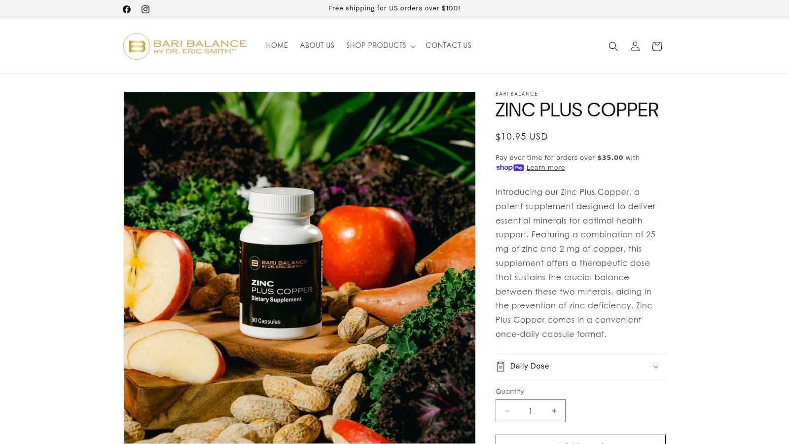Click the Shop Pay Learn more link
This screenshot has width=789, height=444.
point(545,168)
